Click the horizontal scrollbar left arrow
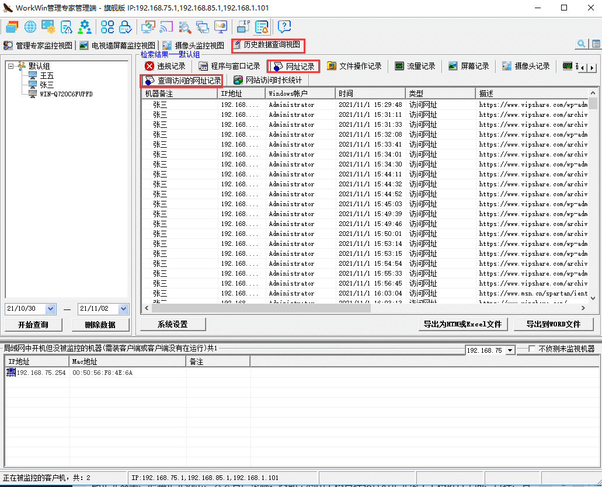The width and height of the screenshot is (602, 487). 147,308
